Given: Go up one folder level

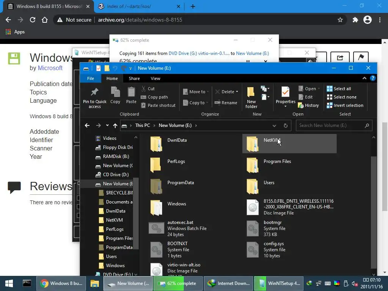Looking at the screenshot, I should click(115, 125).
